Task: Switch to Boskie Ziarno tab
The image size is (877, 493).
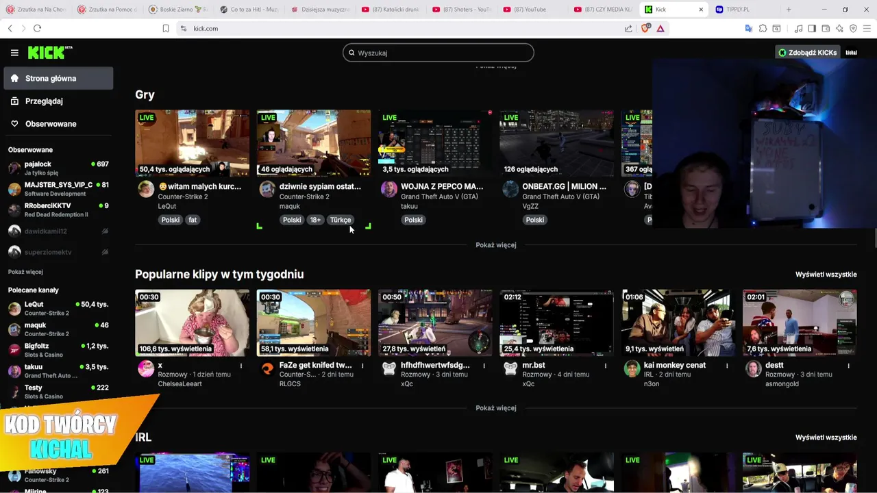Action: pyautogui.click(x=178, y=10)
